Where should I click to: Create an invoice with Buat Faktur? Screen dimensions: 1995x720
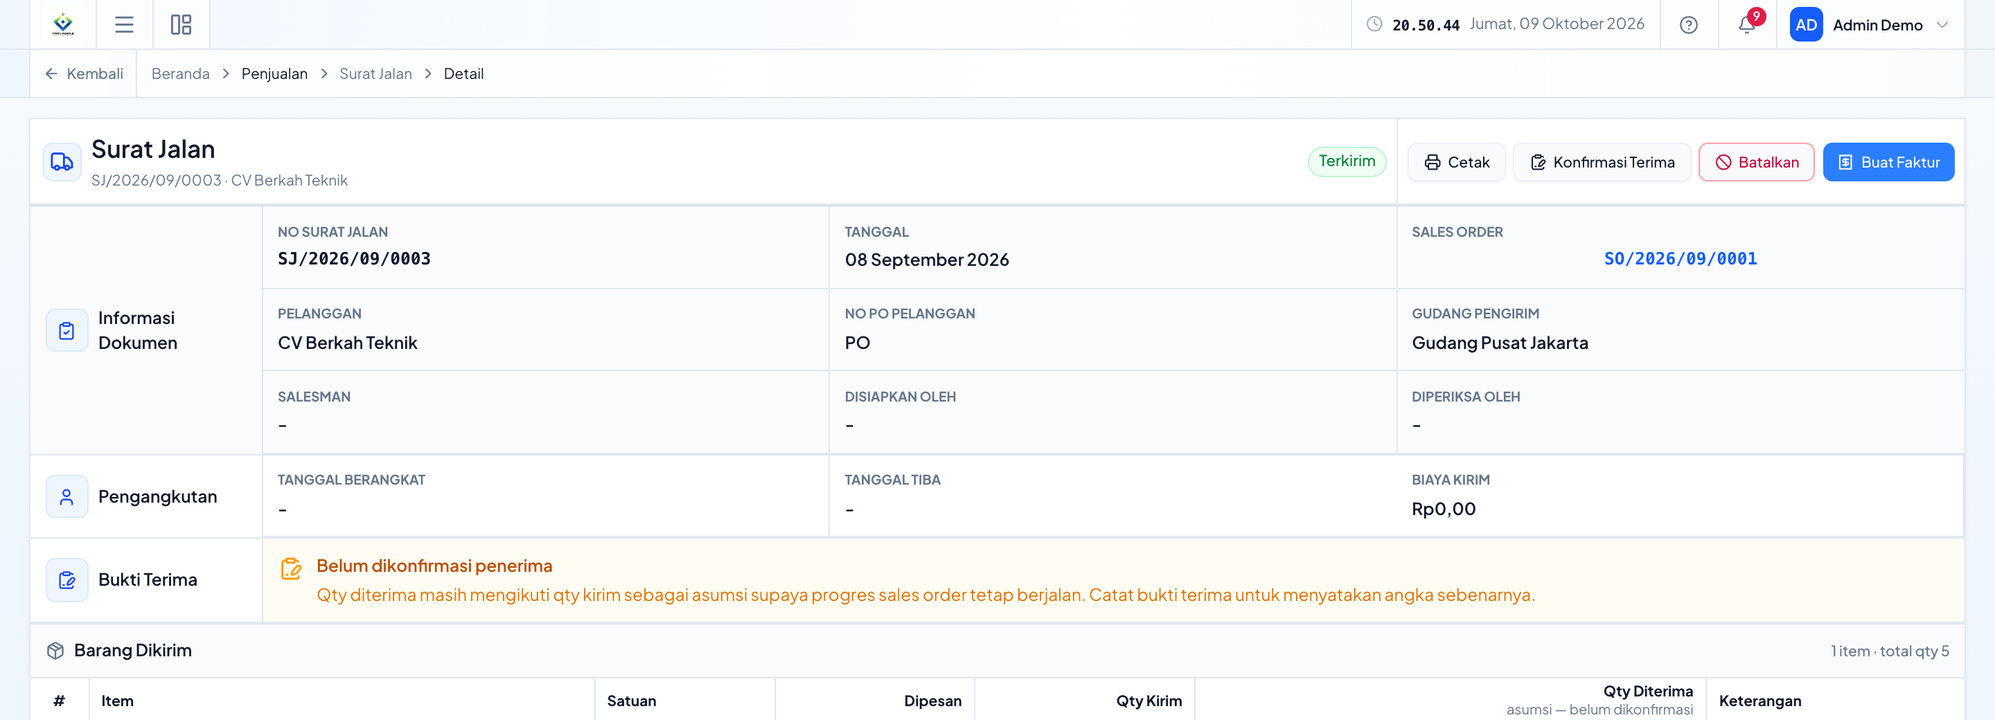1888,162
